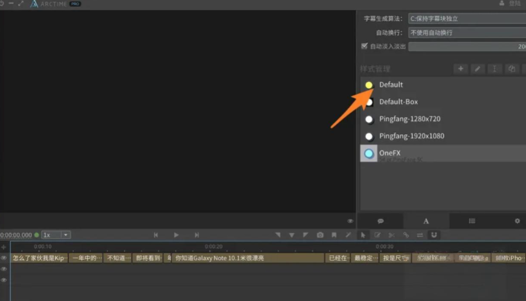The height and width of the screenshot is (301, 526).
Task: Open the letter A style tab
Action: 426,221
